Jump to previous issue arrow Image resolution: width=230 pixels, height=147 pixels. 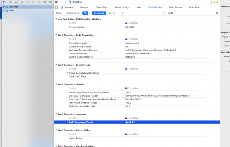click(211, 2)
